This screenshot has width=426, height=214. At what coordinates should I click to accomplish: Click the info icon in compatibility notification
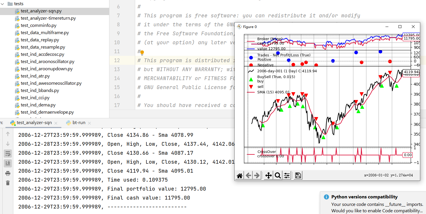[x=326, y=197]
